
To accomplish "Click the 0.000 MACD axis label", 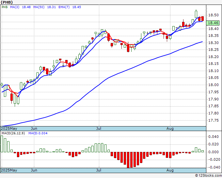I will (214, 152).
